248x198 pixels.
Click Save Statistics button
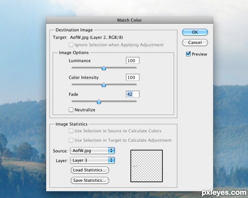pos(90,181)
